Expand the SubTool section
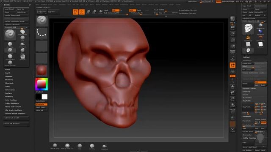The image size is (271, 152). (246, 57)
